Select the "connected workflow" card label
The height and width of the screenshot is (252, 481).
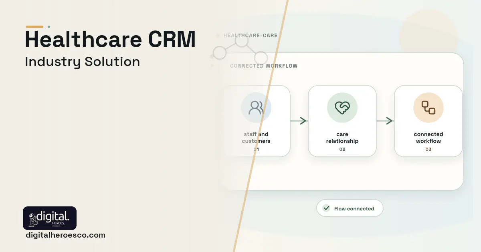428,138
